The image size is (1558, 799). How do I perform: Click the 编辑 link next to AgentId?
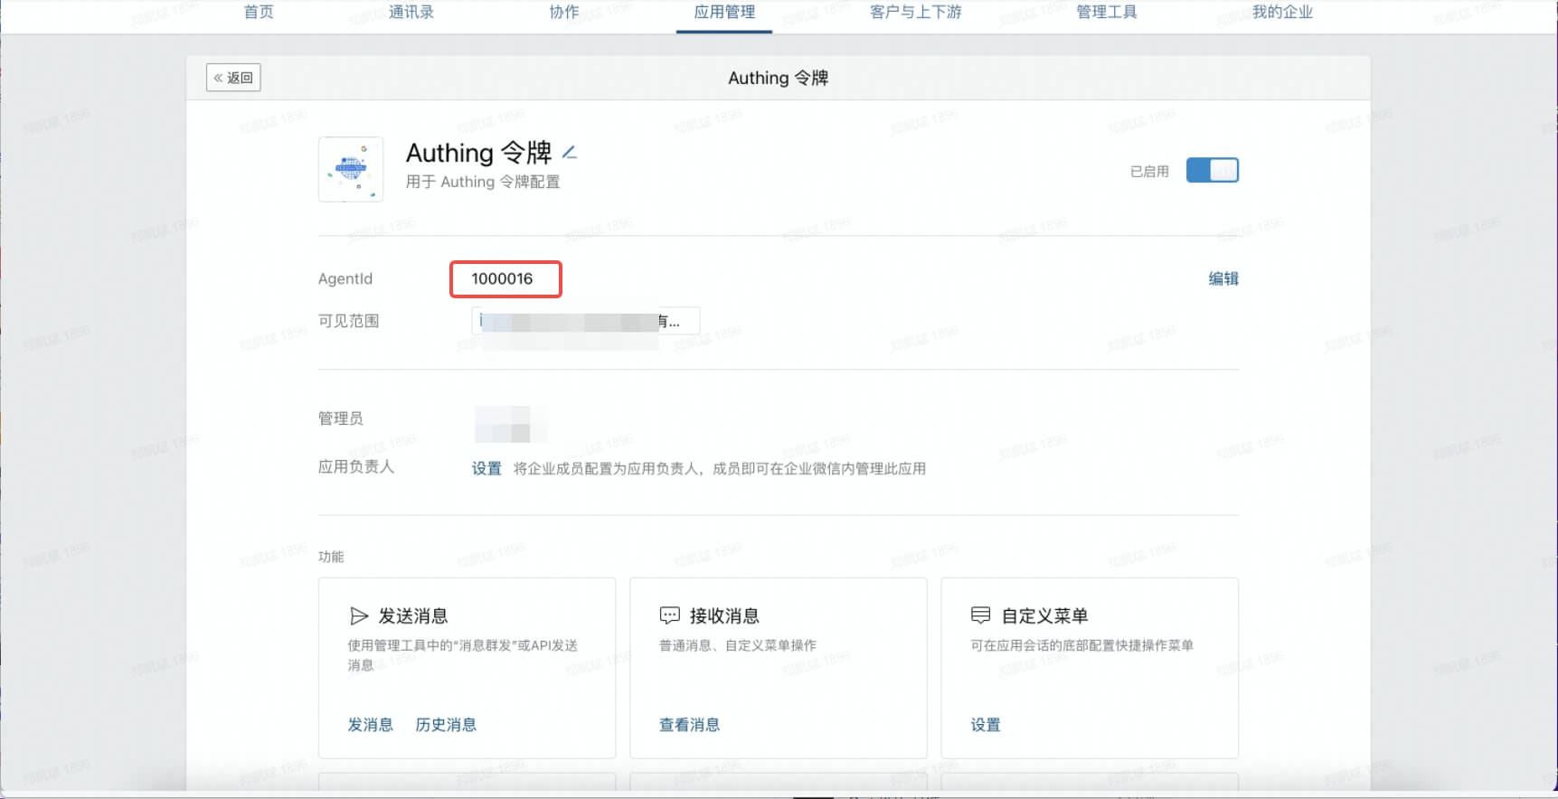(1223, 278)
